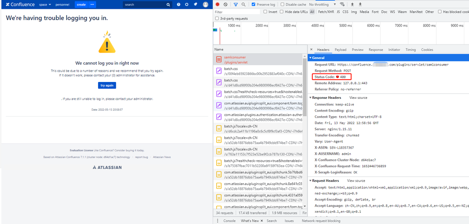469x224 pixels.
Task: Toggle the network filter funnel icon
Action: (236, 5)
